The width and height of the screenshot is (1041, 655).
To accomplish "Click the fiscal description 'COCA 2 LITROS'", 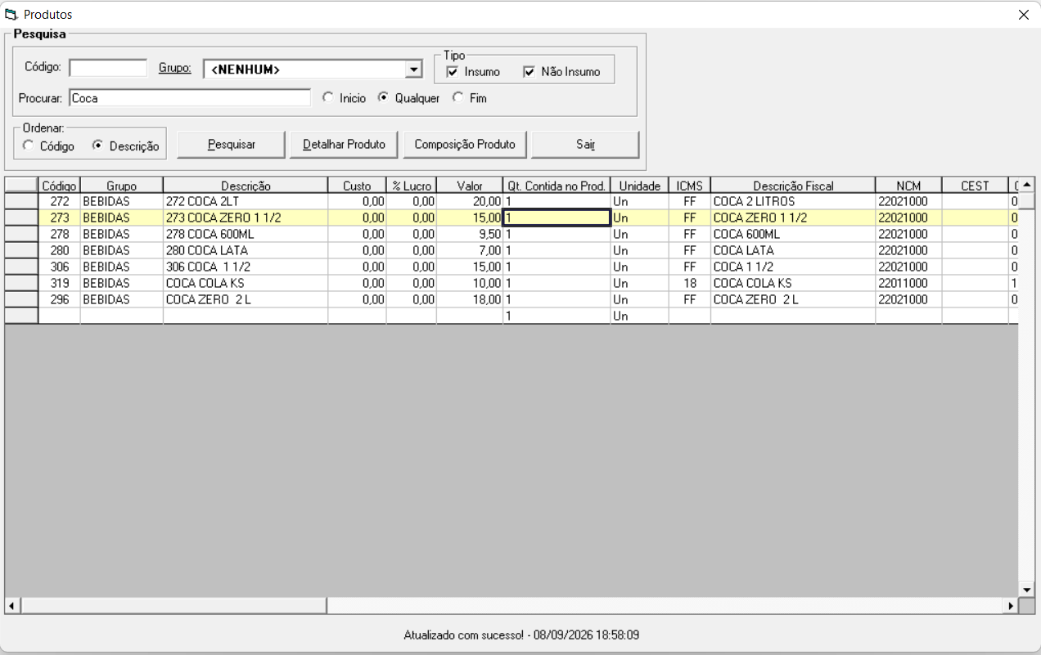I will 793,201.
